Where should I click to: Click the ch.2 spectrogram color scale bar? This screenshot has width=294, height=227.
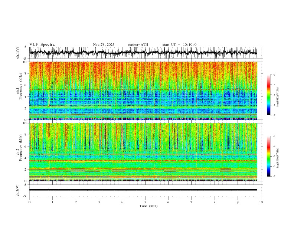pos(268,156)
